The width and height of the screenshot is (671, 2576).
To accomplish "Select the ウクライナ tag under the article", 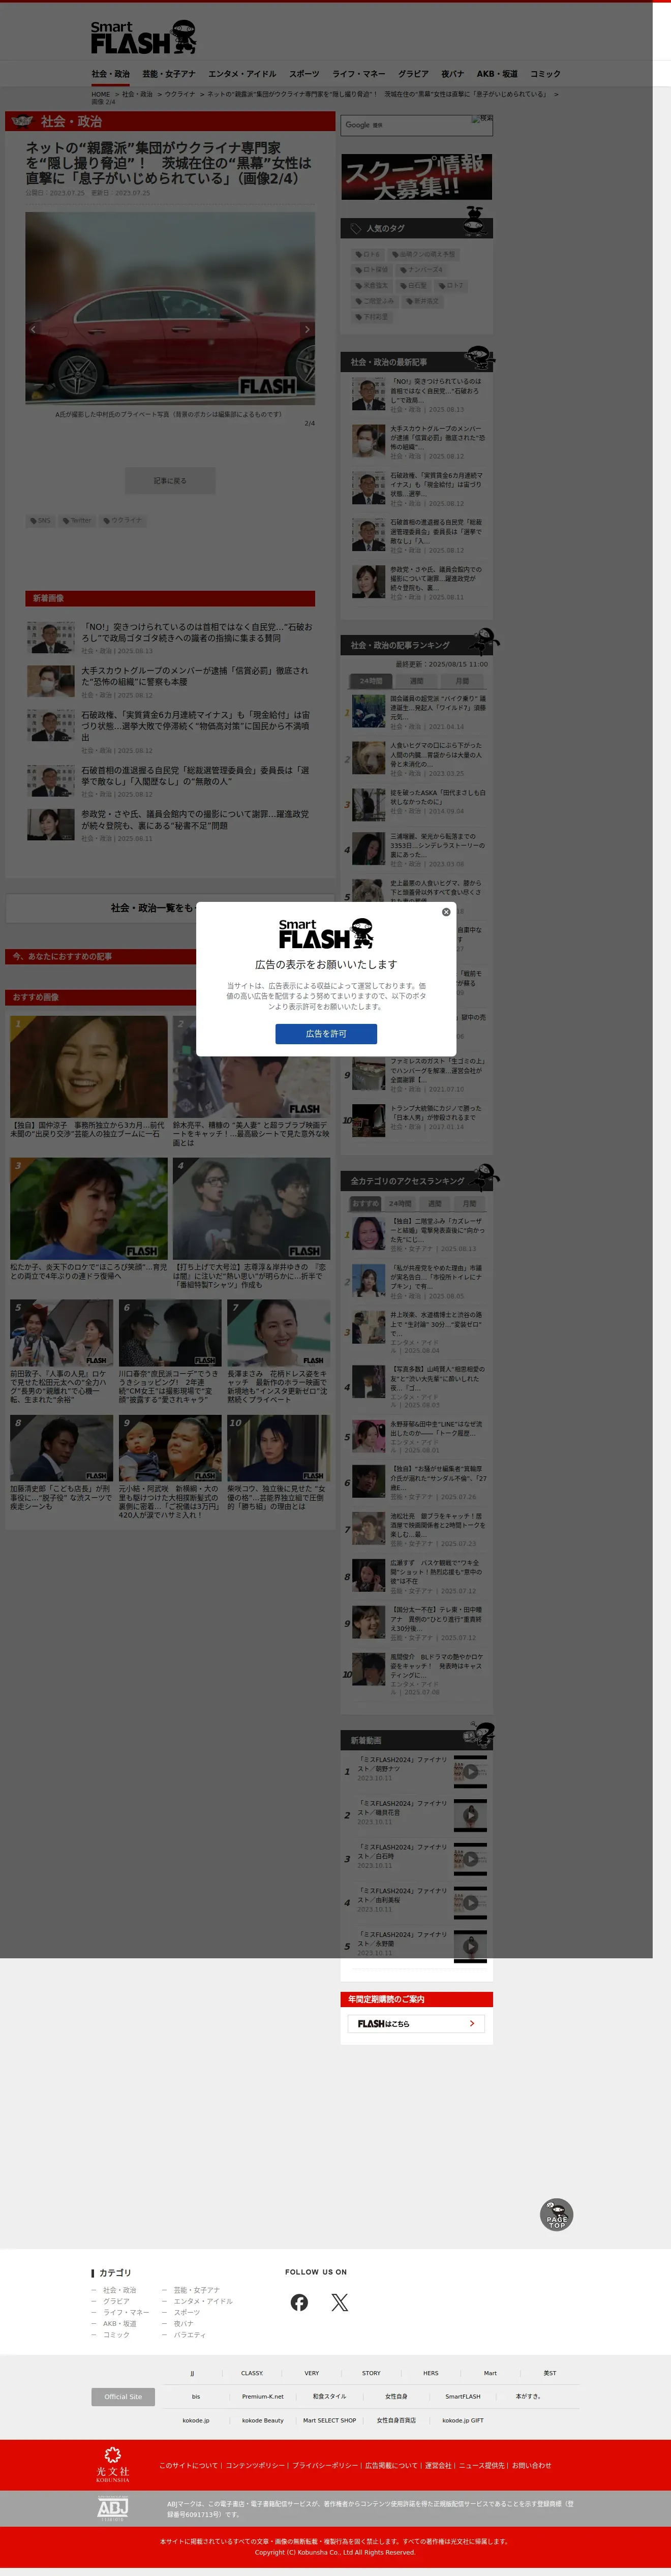I will (124, 521).
